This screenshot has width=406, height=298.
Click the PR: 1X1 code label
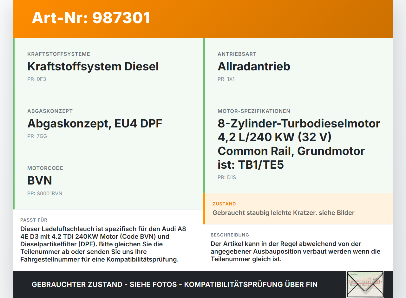pos(226,79)
